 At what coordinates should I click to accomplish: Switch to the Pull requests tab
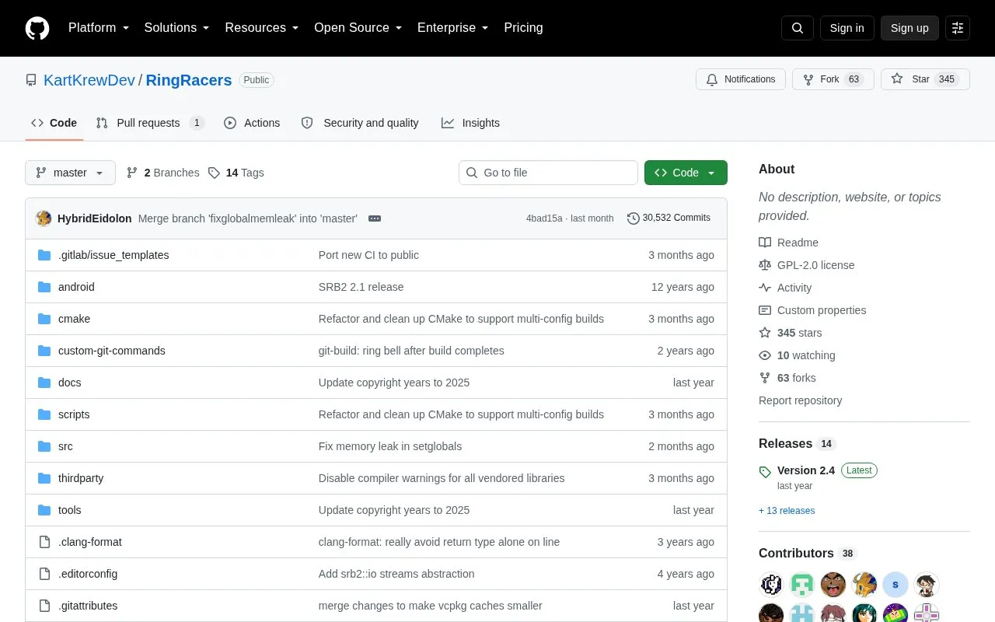pyautogui.click(x=150, y=123)
